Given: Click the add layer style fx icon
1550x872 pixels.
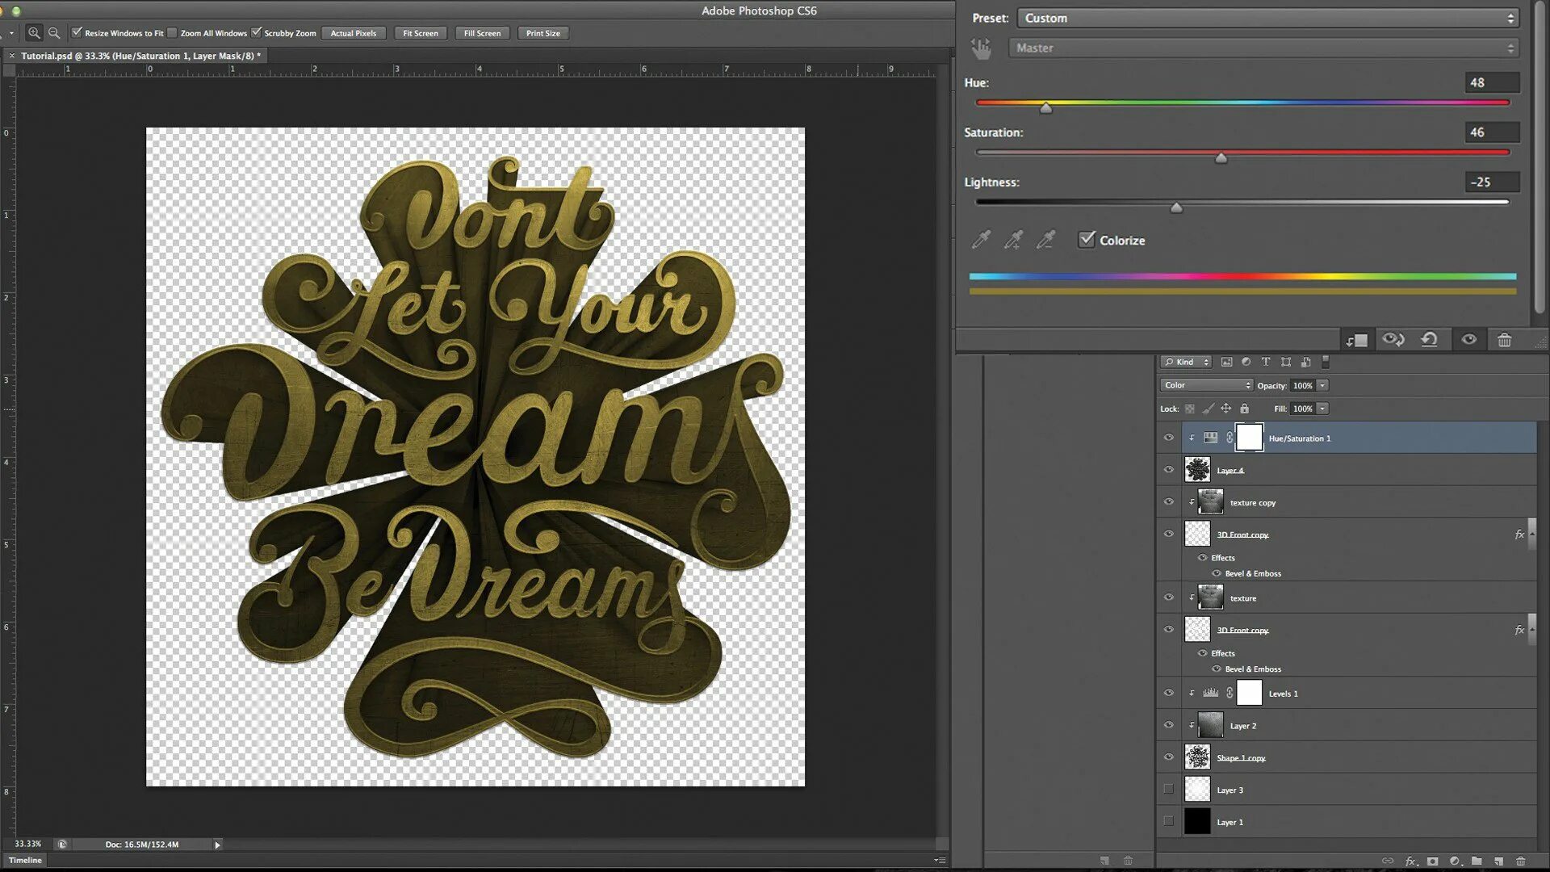Looking at the screenshot, I should [1410, 861].
